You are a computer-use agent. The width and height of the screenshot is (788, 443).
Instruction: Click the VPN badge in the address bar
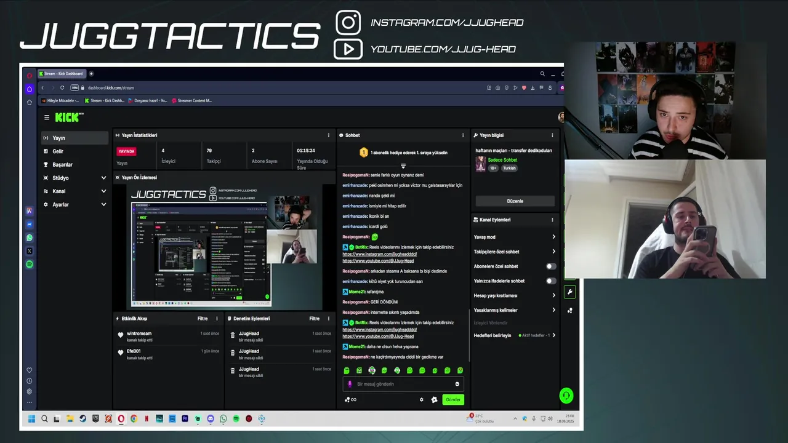point(74,88)
